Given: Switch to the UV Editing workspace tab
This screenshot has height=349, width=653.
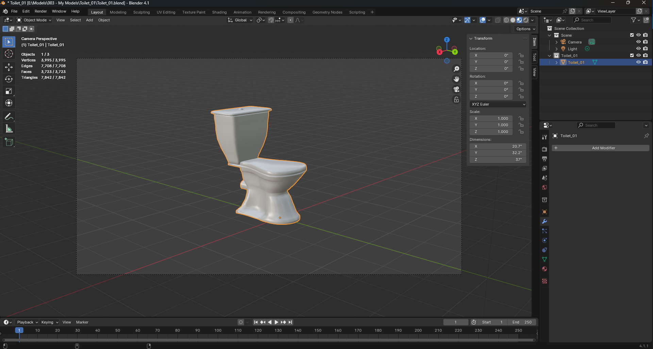Looking at the screenshot, I should coord(166,12).
